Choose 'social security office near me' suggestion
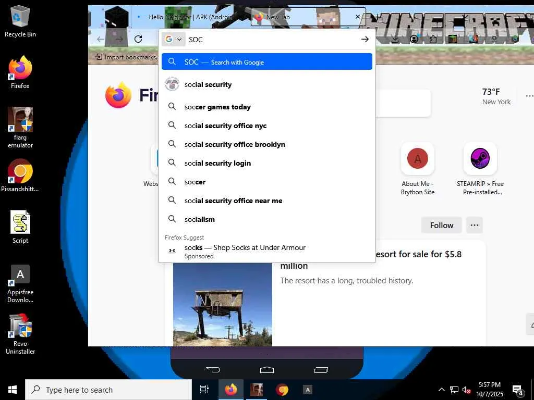 coord(266,201)
